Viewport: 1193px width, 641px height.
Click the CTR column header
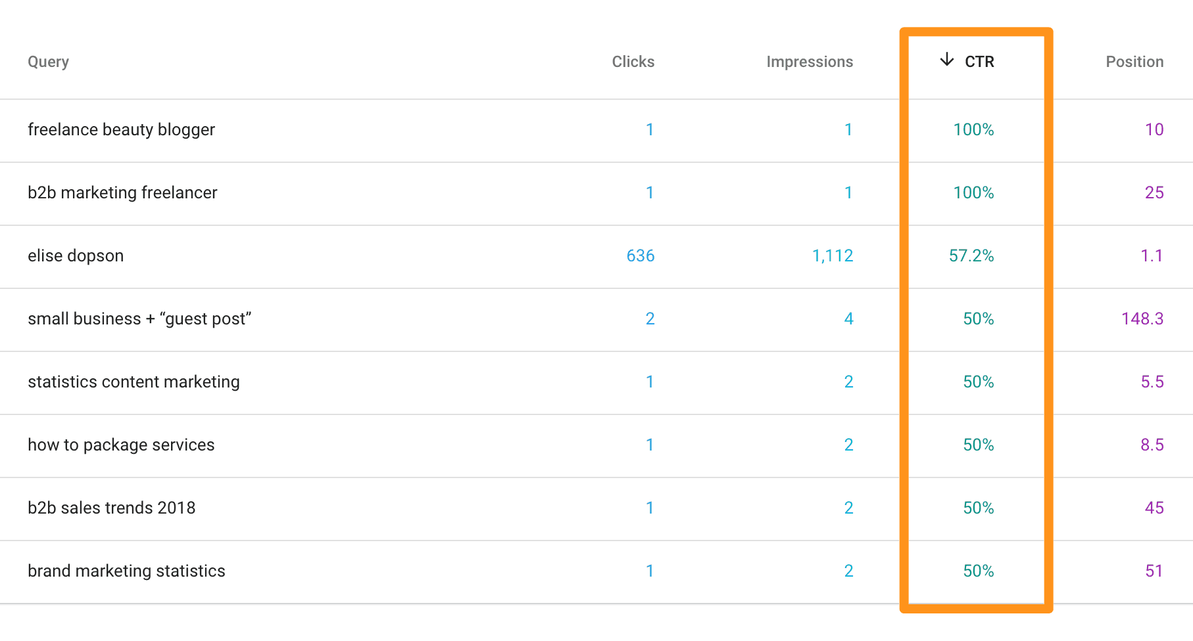point(979,60)
